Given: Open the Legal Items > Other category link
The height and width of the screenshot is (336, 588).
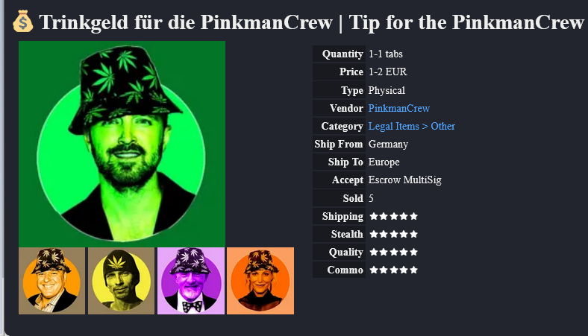Looking at the screenshot, I should coord(411,126).
